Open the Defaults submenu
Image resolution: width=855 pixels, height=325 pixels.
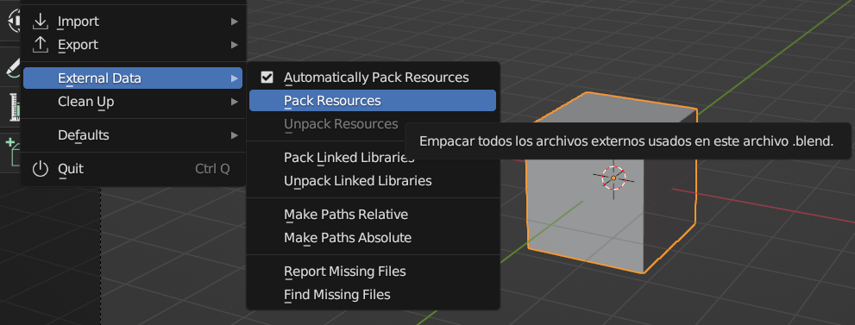(x=133, y=135)
